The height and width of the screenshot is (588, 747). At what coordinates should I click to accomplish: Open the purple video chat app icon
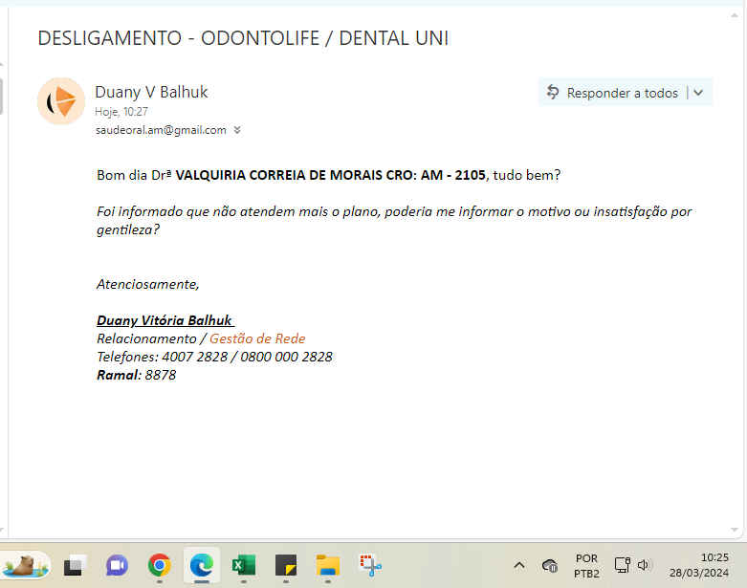[x=117, y=565]
